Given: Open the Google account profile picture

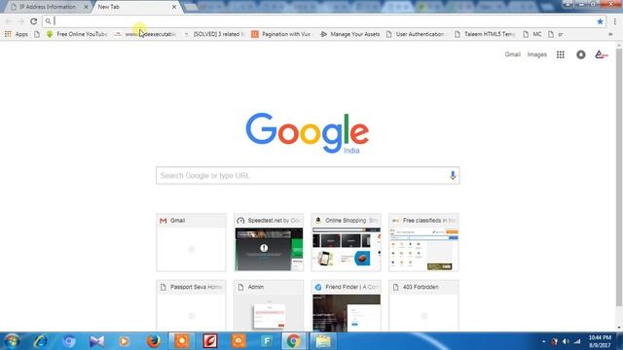Looking at the screenshot, I should tap(602, 54).
